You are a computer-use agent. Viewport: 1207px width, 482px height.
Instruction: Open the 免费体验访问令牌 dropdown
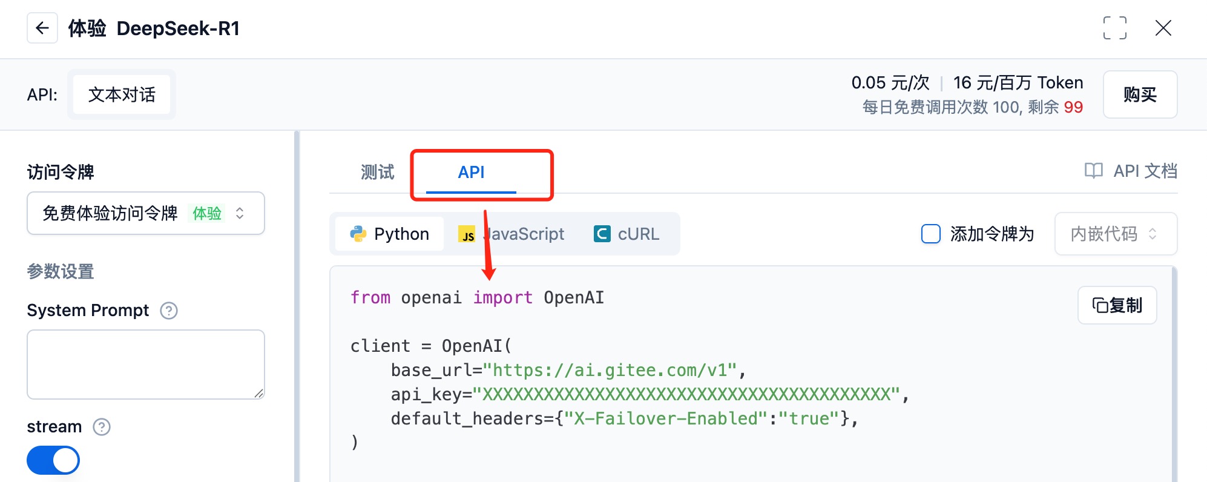click(146, 213)
